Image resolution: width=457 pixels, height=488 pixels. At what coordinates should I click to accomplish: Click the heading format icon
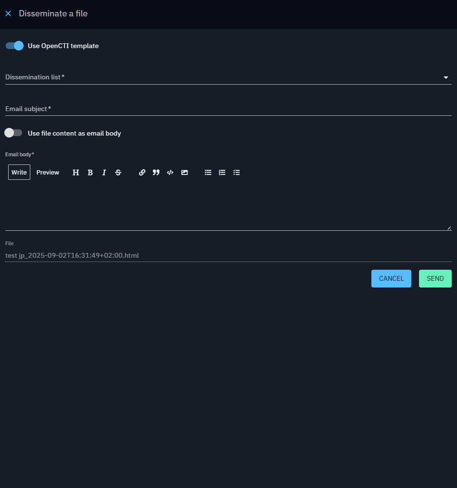click(76, 173)
